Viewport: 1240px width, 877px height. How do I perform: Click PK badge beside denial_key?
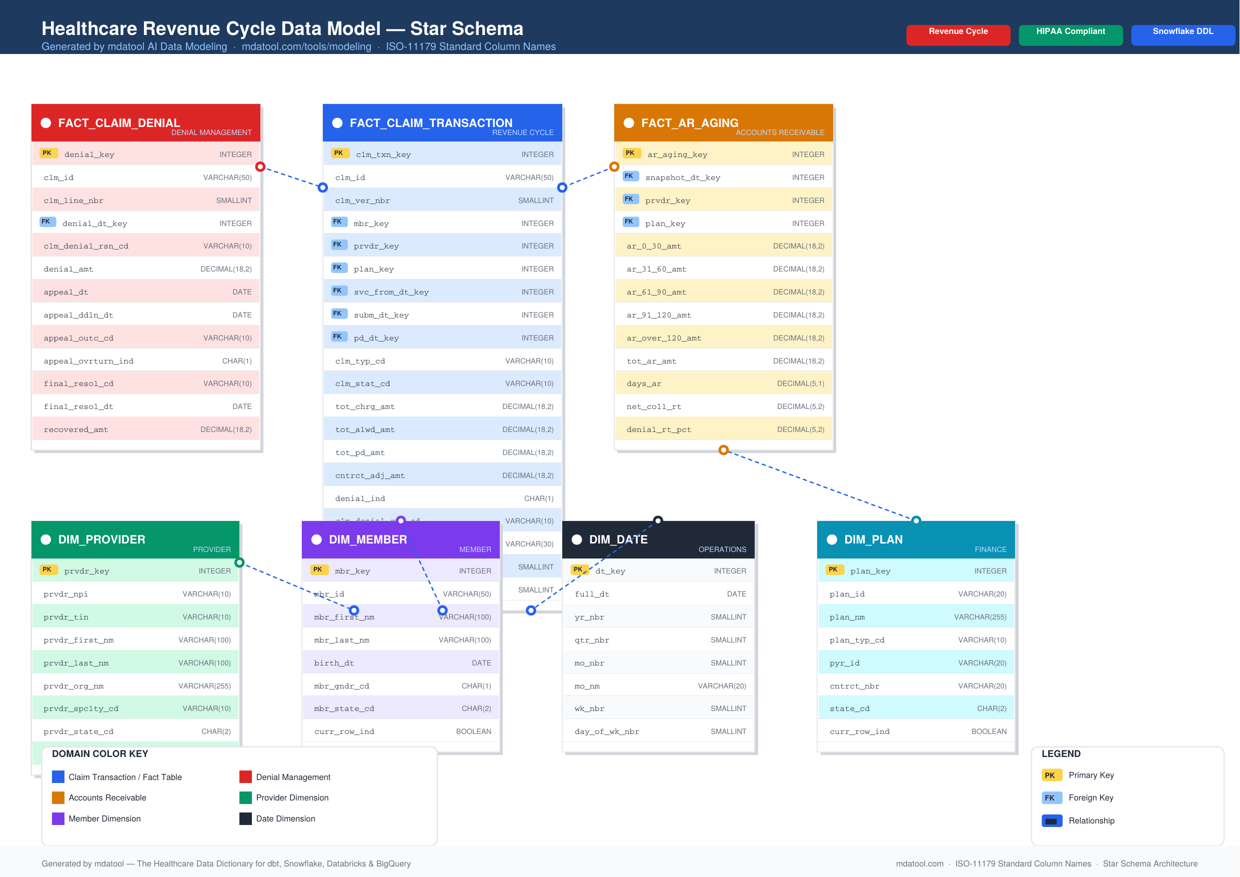pyautogui.click(x=48, y=153)
